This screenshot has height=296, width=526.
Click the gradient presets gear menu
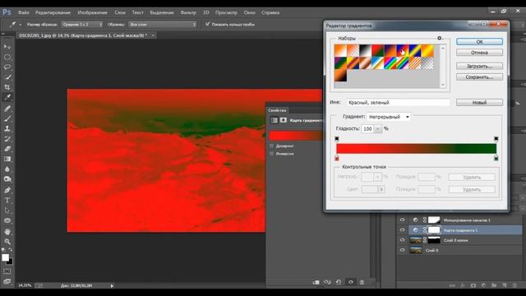click(x=440, y=39)
